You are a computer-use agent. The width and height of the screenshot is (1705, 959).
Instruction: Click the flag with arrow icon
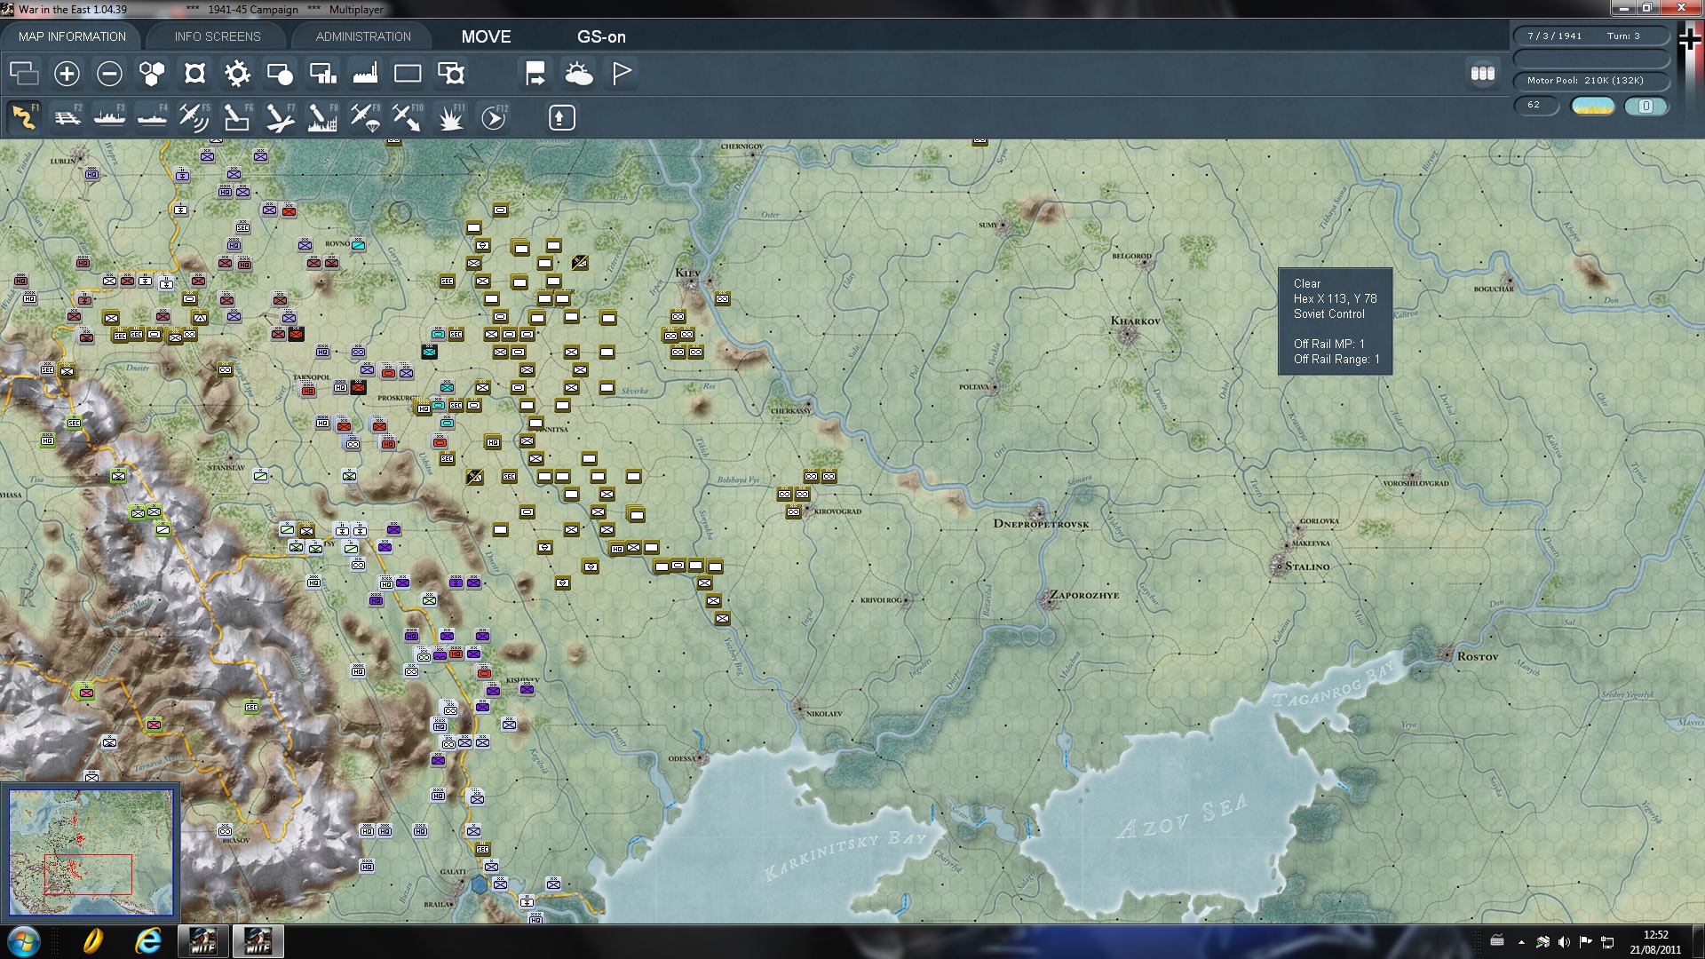pos(535,73)
